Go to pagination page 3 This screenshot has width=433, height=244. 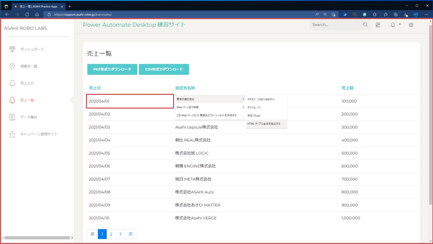[120, 234]
